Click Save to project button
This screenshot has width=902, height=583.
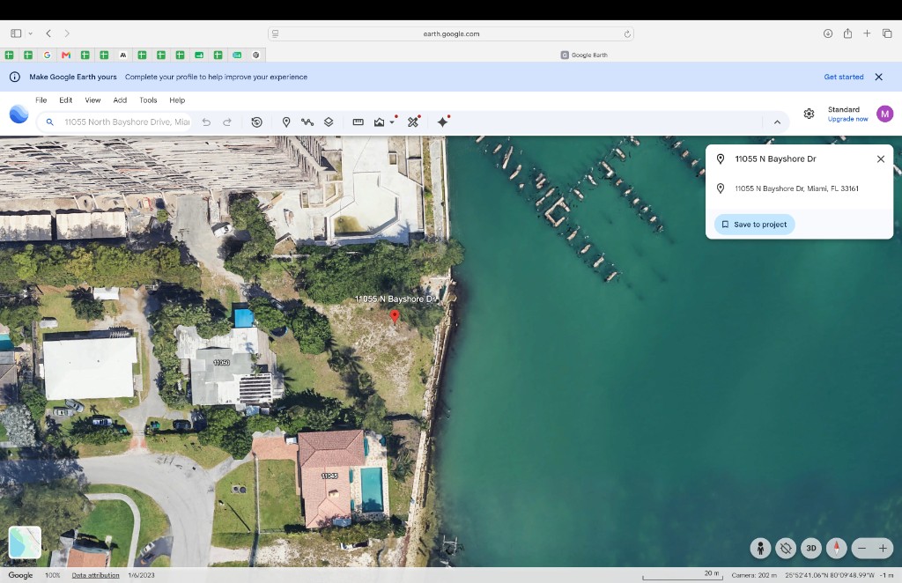(754, 225)
